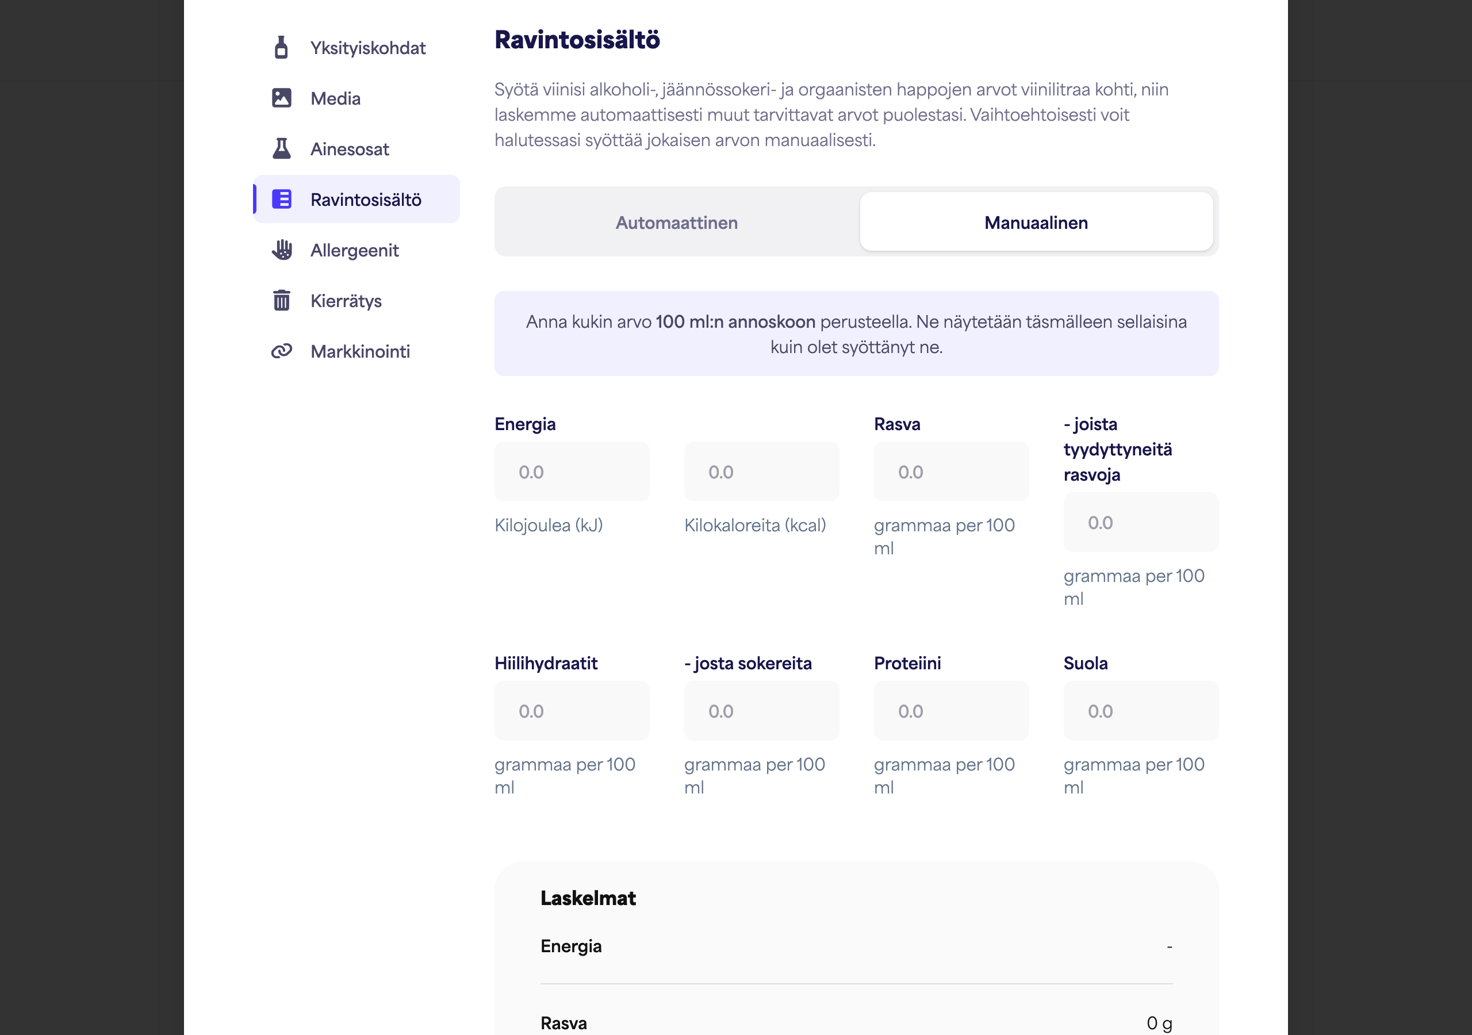Click the Rasva grams input field
The height and width of the screenshot is (1035, 1472).
[952, 472]
